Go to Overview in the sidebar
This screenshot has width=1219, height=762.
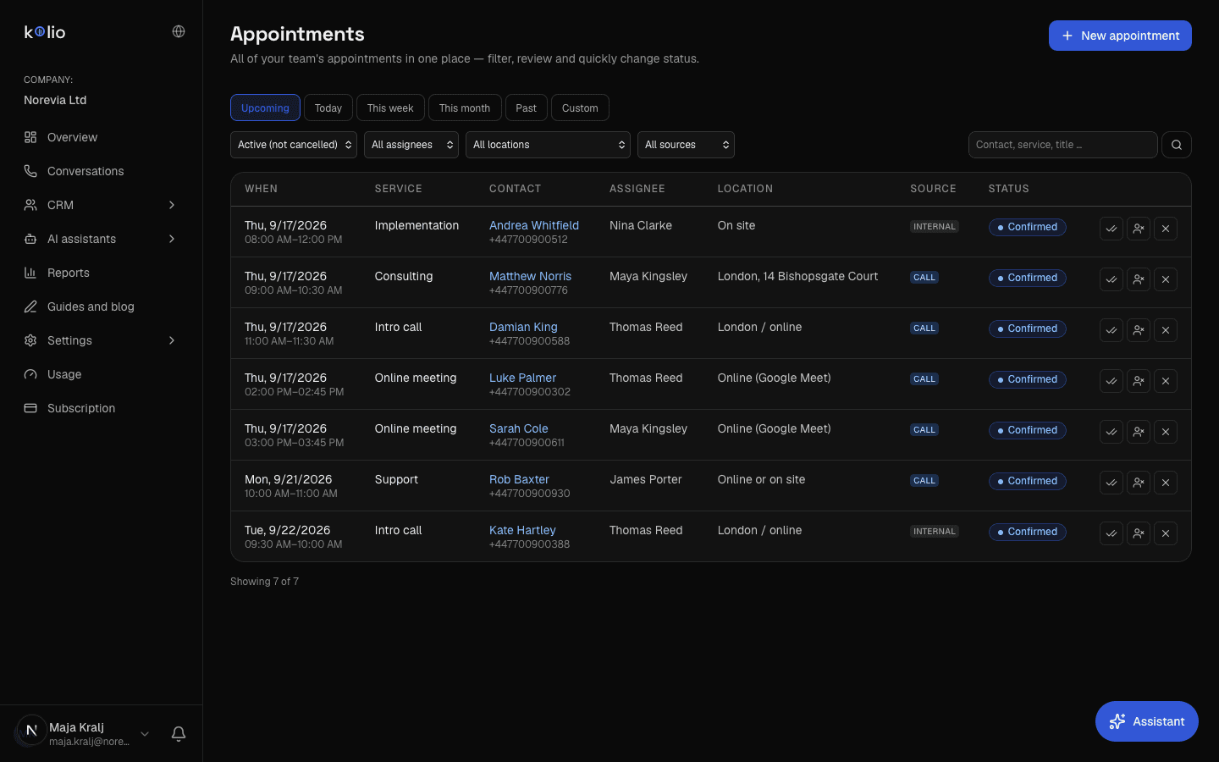click(101, 137)
